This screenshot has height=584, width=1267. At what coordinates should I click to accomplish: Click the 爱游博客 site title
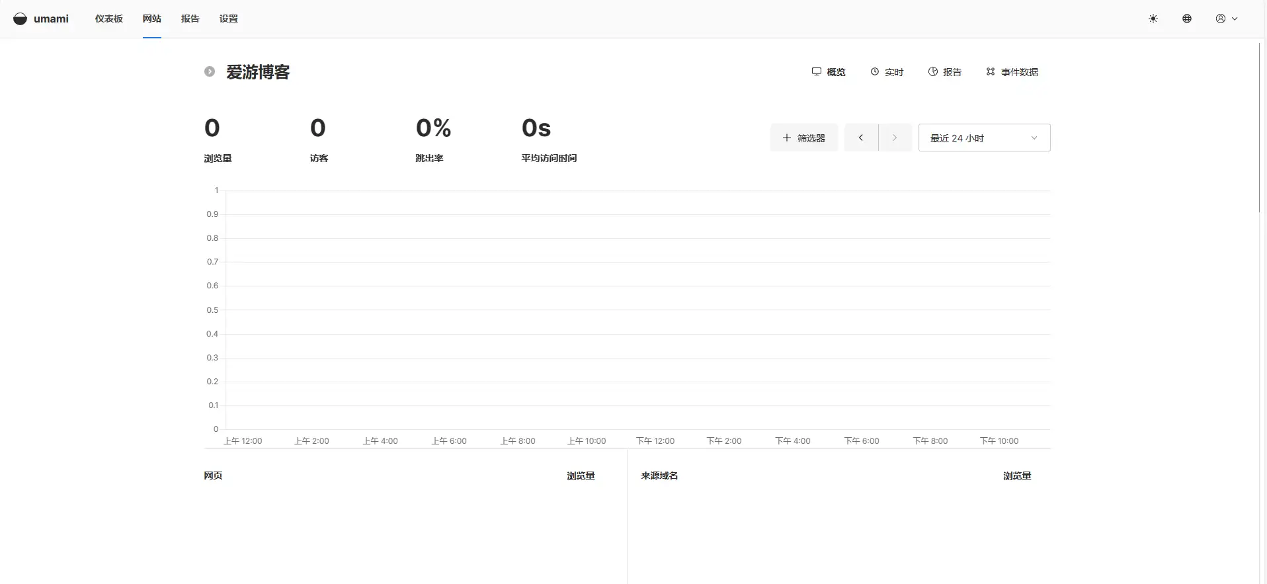pyautogui.click(x=258, y=71)
